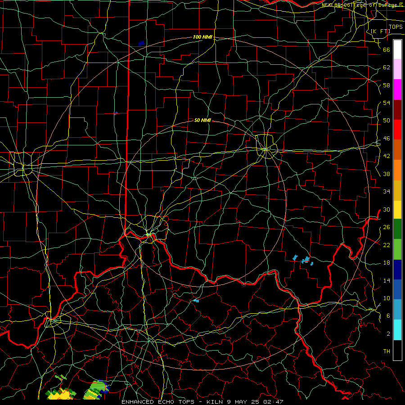Click the '30' legend value

tap(387, 209)
